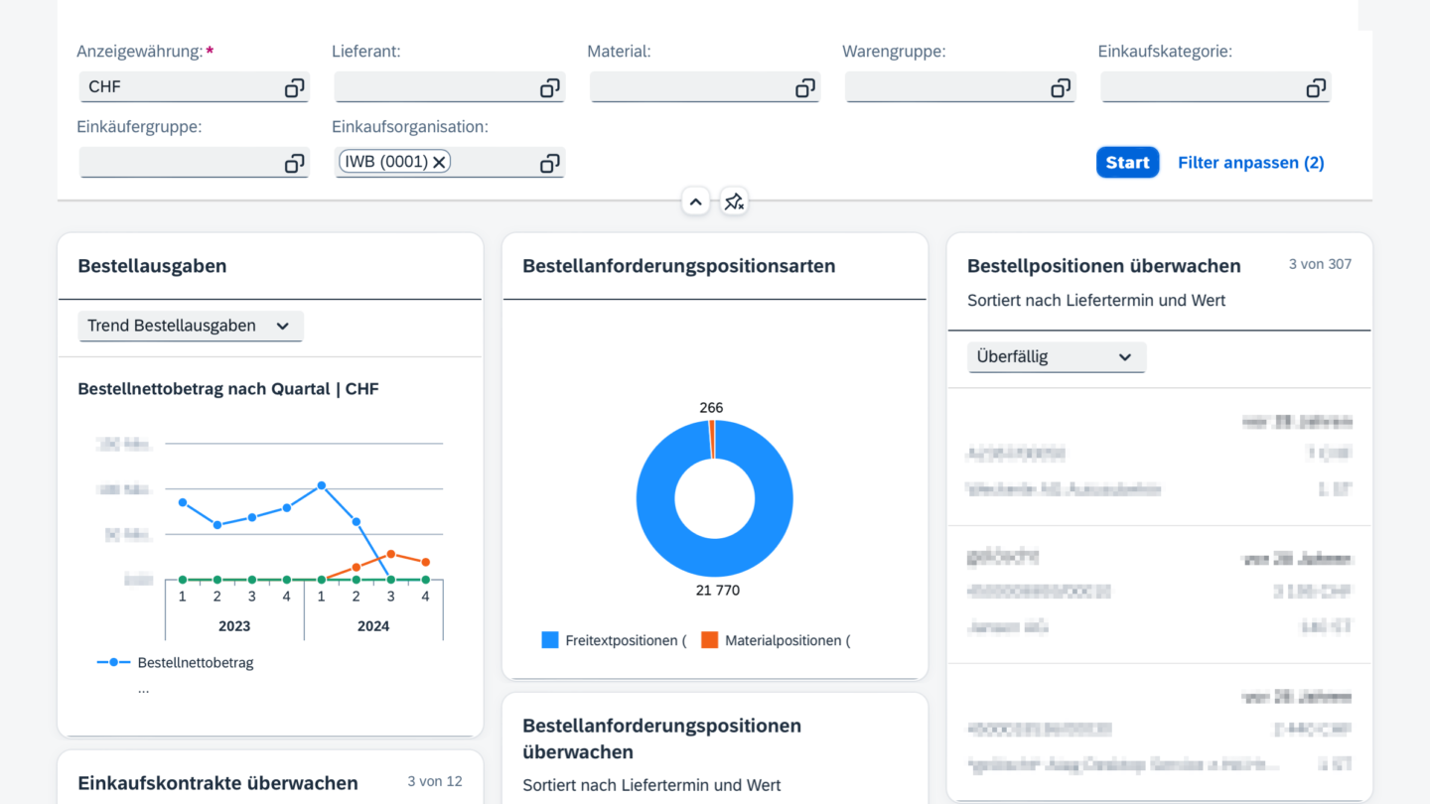1430x804 pixels.
Task: Collapse the filter header with chevron
Action: 695,202
